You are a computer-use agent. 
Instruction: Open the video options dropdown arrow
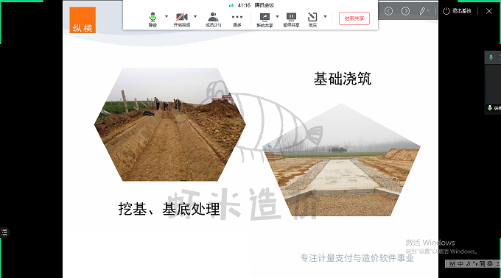click(x=195, y=16)
